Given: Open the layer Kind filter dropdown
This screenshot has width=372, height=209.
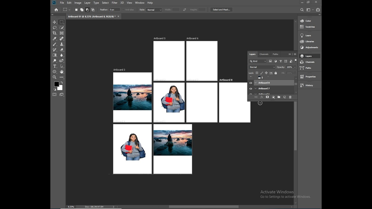Looking at the screenshot, I should pos(258,61).
